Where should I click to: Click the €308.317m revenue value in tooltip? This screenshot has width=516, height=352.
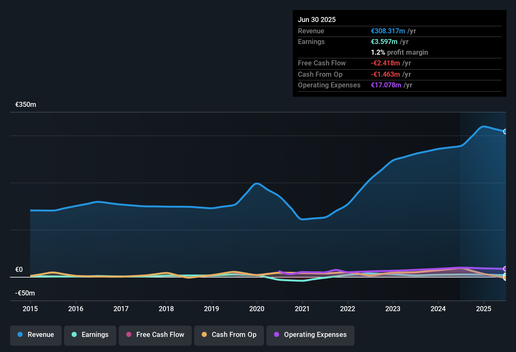[388, 31]
